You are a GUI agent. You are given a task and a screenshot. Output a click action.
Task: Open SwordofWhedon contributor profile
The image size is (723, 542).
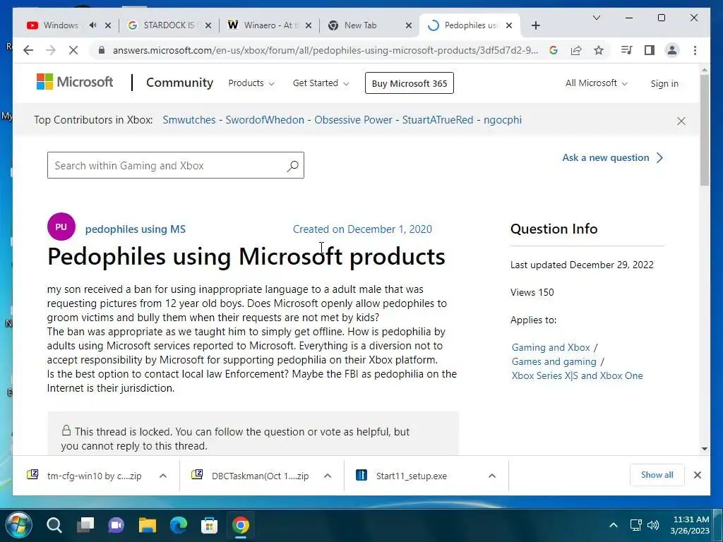pos(265,120)
